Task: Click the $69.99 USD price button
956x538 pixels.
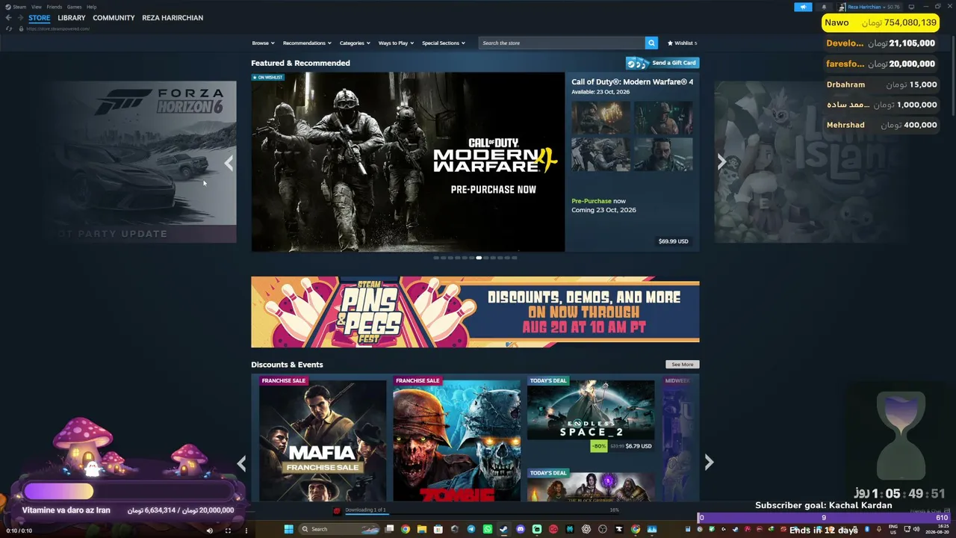Action: click(673, 241)
